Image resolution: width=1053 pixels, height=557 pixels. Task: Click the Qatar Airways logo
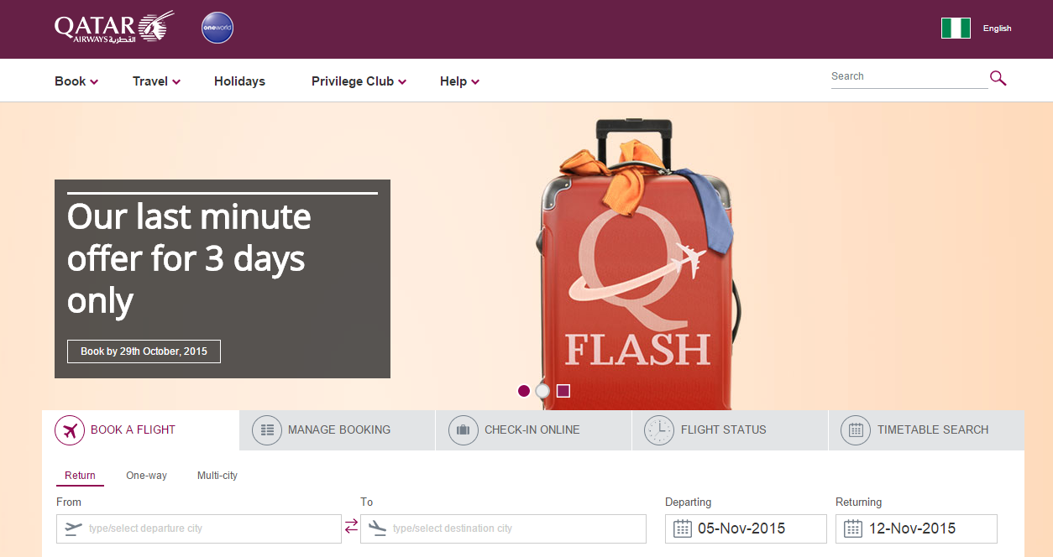(x=113, y=27)
